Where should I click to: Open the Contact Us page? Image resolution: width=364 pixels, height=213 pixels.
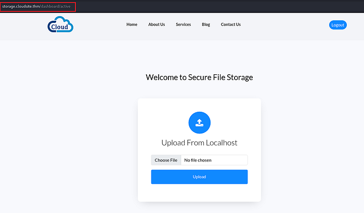coord(231,24)
